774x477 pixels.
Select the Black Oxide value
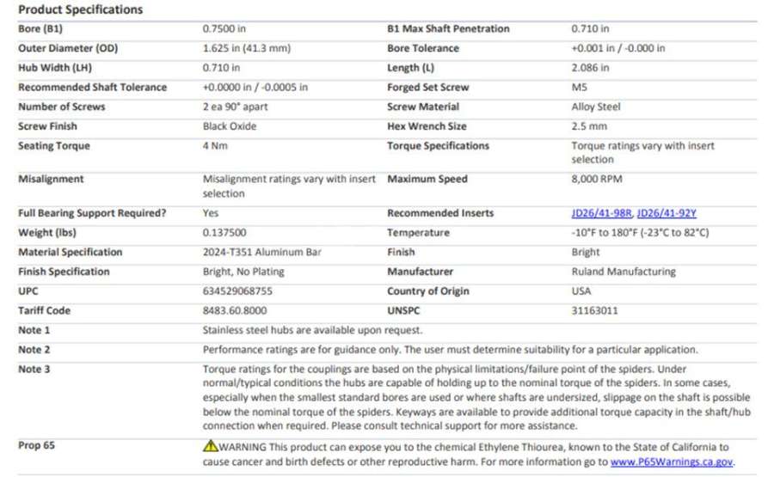click(230, 126)
